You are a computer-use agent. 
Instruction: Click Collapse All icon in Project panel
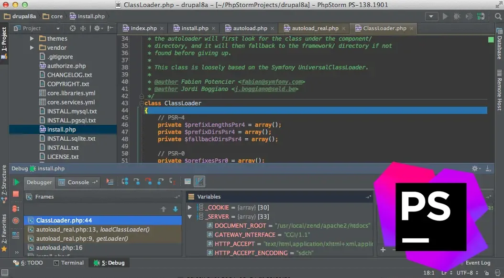(83, 28)
